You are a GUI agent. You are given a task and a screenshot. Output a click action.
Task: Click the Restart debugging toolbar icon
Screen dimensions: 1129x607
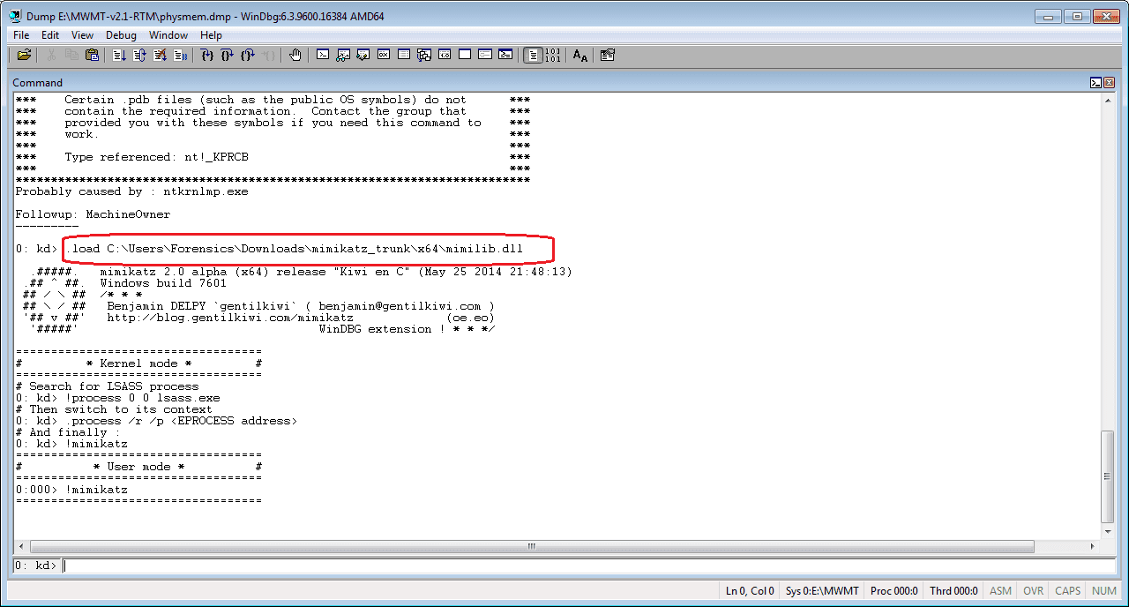tap(139, 55)
